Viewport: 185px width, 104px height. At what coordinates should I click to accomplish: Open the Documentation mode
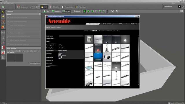click(x=67, y=7)
